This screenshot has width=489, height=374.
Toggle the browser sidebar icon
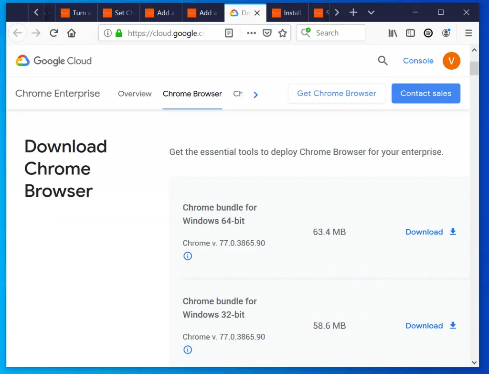410,32
